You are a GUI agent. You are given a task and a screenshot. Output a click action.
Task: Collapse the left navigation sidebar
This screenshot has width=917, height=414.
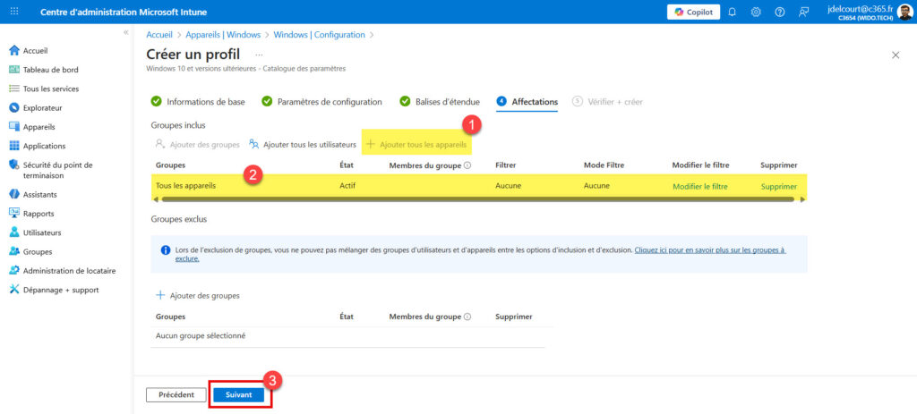click(125, 32)
